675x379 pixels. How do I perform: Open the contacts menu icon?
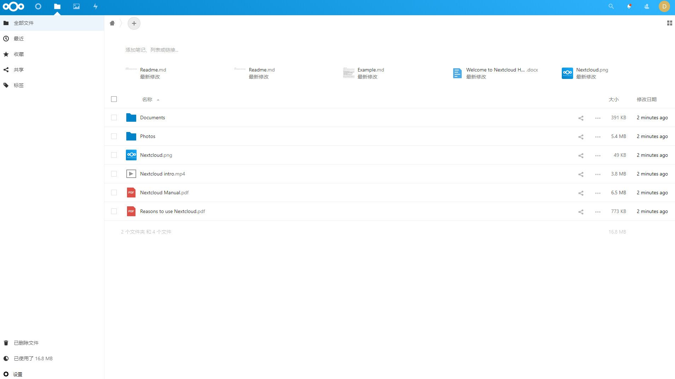[647, 6]
